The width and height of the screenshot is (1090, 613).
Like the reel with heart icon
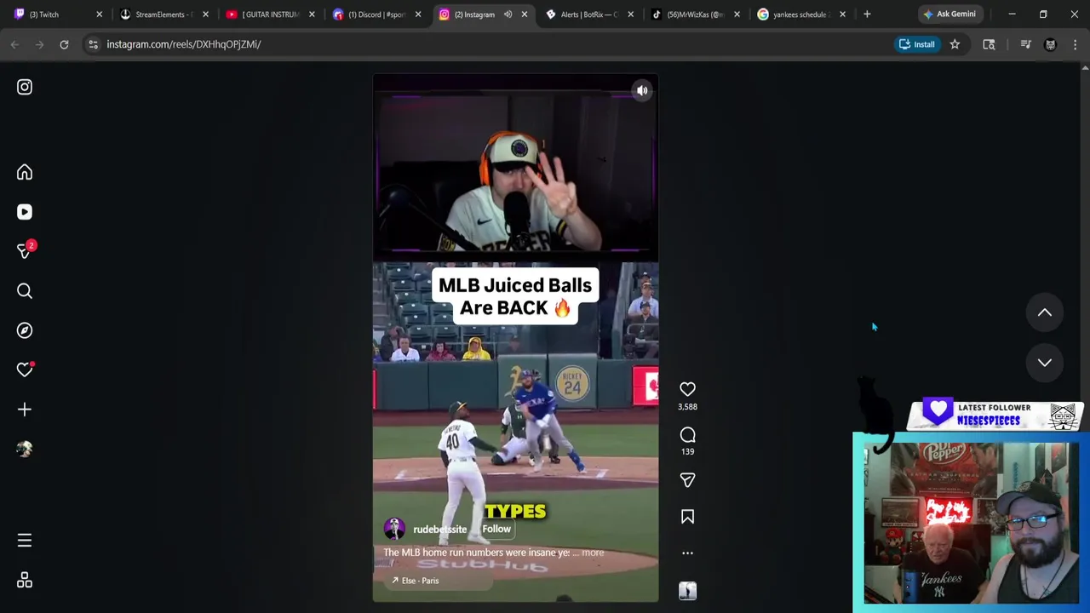tap(687, 389)
